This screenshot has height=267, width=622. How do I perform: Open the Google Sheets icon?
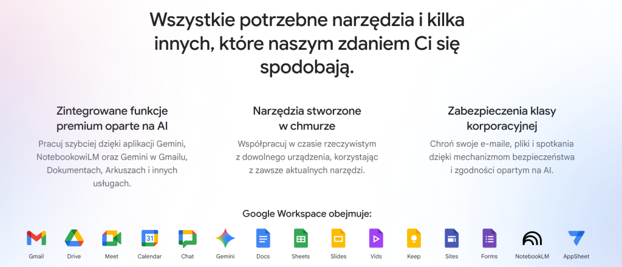(301, 238)
